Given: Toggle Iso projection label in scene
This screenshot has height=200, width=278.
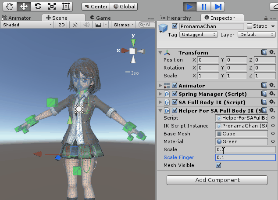Looking at the screenshot, I should (x=132, y=73).
